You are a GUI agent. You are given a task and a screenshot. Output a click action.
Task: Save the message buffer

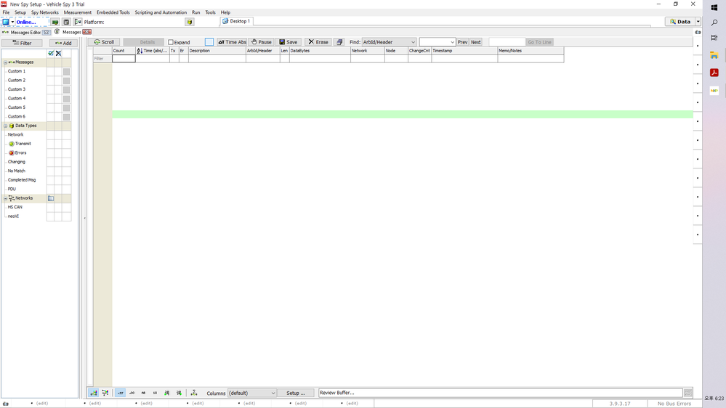pos(289,42)
